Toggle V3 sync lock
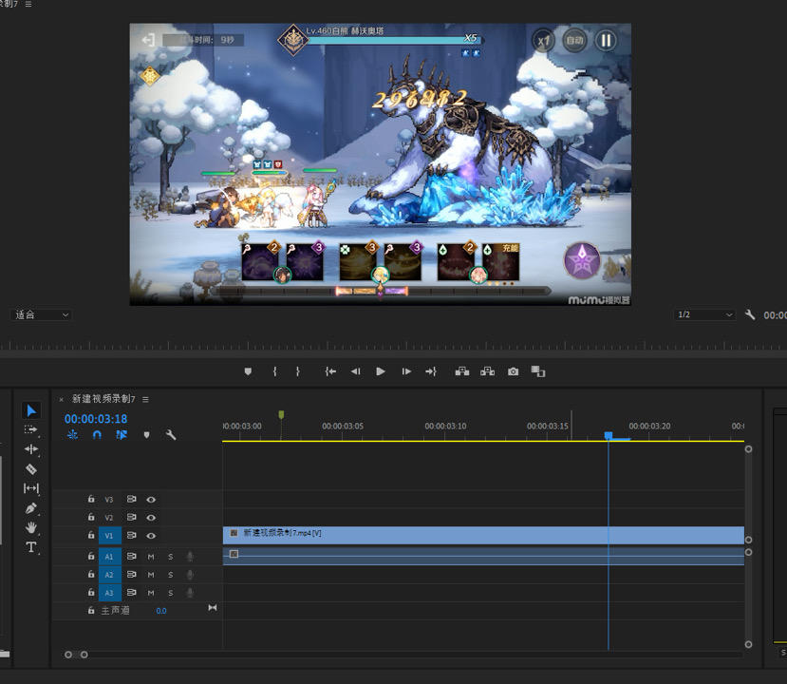 pyautogui.click(x=132, y=499)
